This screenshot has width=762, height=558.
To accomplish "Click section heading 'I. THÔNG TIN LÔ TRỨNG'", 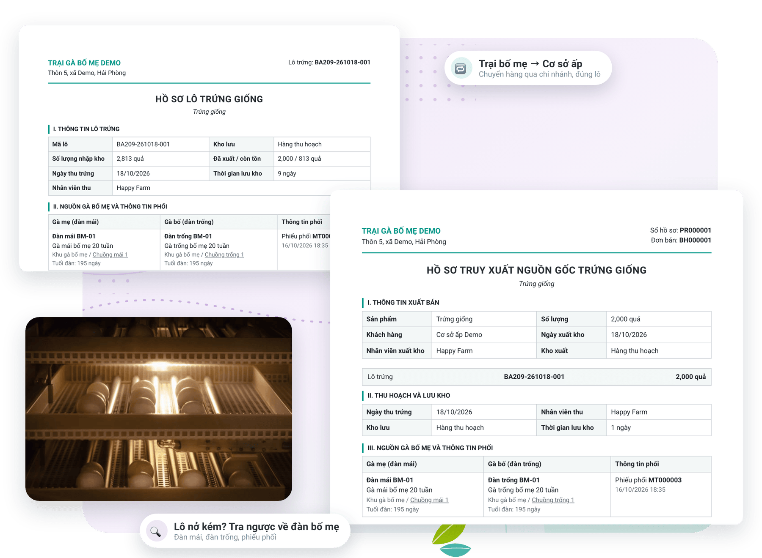I will [x=86, y=129].
